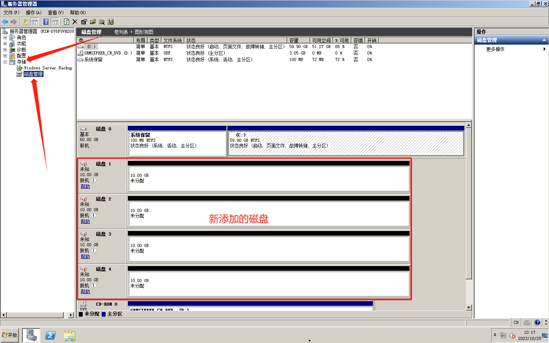Click the Back arrow toolbar icon

(x=5, y=22)
